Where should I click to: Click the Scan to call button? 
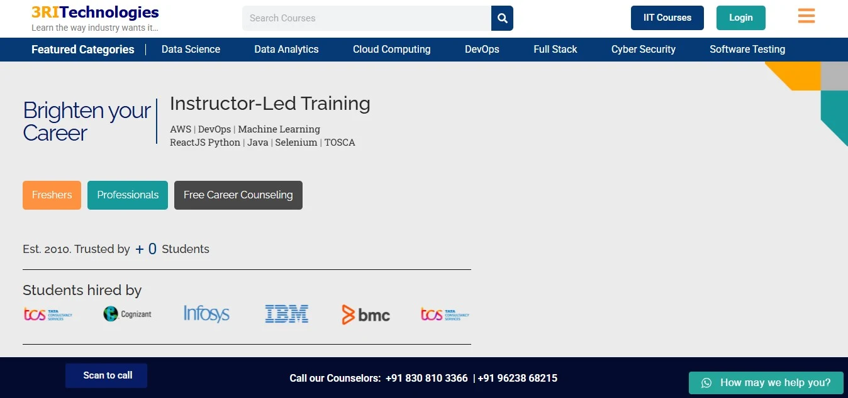click(x=106, y=375)
